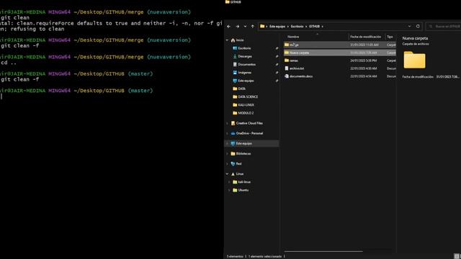This screenshot has height=259, width=461.
Task: Expand the address bar history dropdown
Action: (409, 26)
